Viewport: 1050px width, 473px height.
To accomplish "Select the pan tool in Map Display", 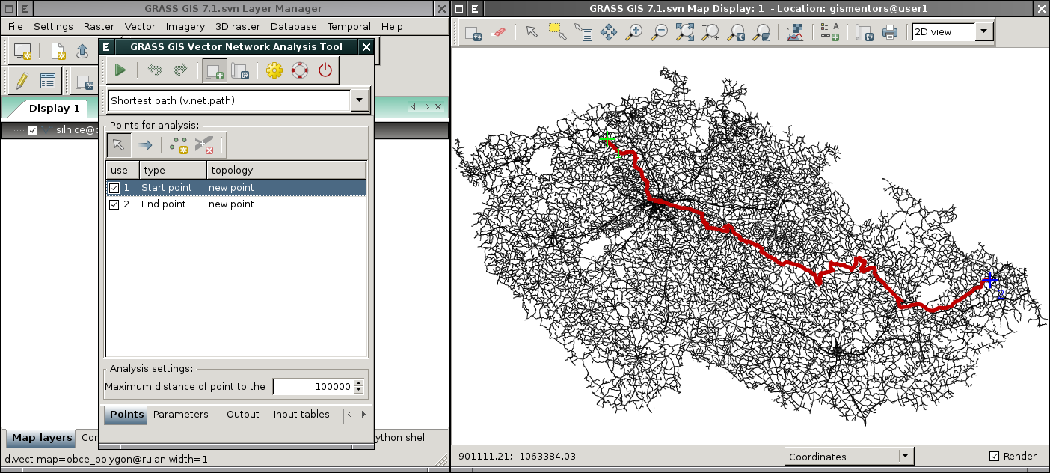I will (609, 32).
